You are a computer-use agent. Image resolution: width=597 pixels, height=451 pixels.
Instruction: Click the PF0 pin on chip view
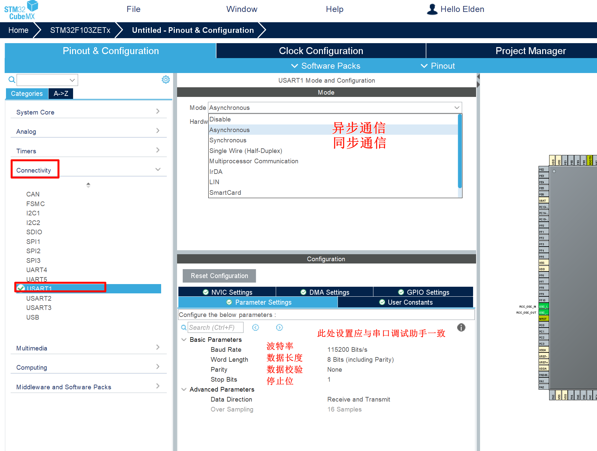click(544, 226)
